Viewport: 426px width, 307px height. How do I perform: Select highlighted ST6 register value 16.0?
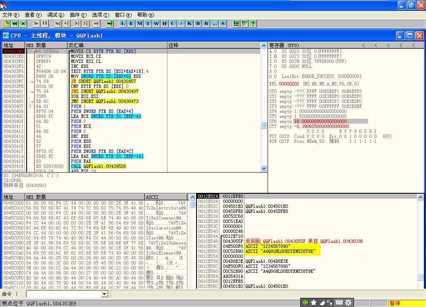tap(321, 121)
